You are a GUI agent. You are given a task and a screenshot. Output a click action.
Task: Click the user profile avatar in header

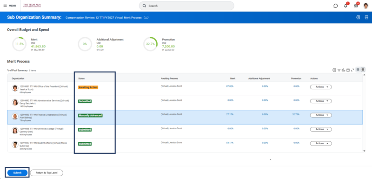coord(365,6)
